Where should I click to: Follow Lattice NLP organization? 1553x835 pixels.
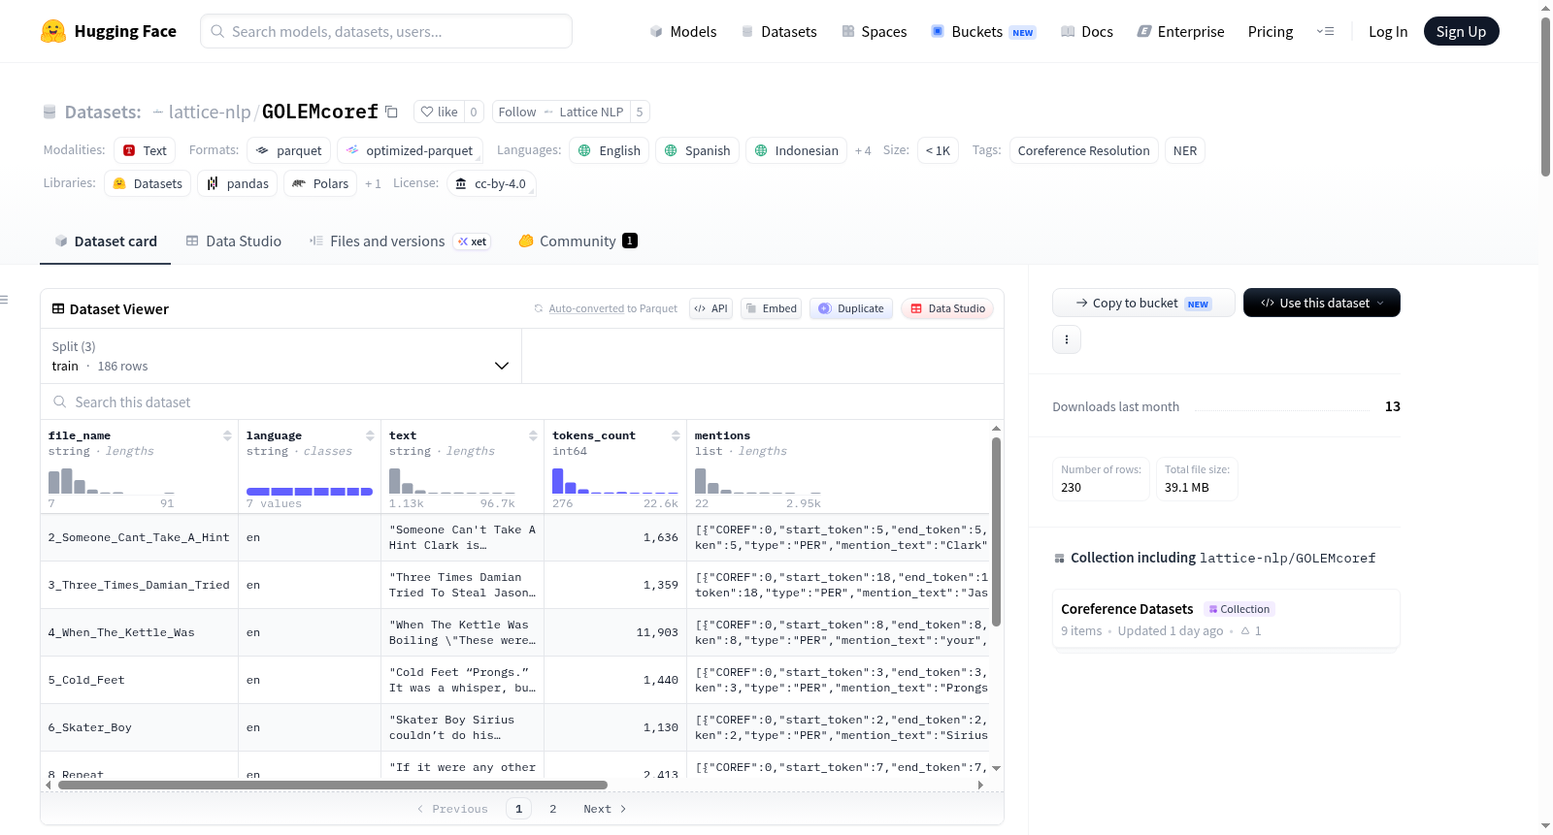pos(560,112)
